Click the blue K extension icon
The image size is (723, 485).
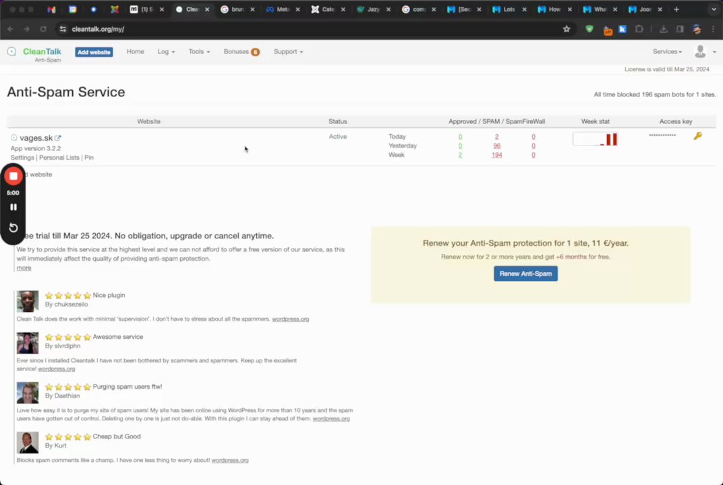[623, 29]
